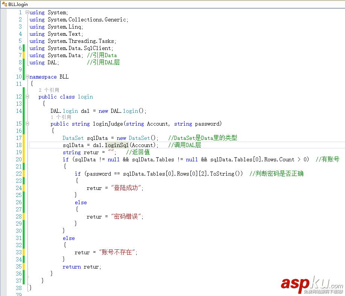The height and width of the screenshot is (296, 345).
Task: Click variable 'dal' declaration on line 14
Action: 85,111
